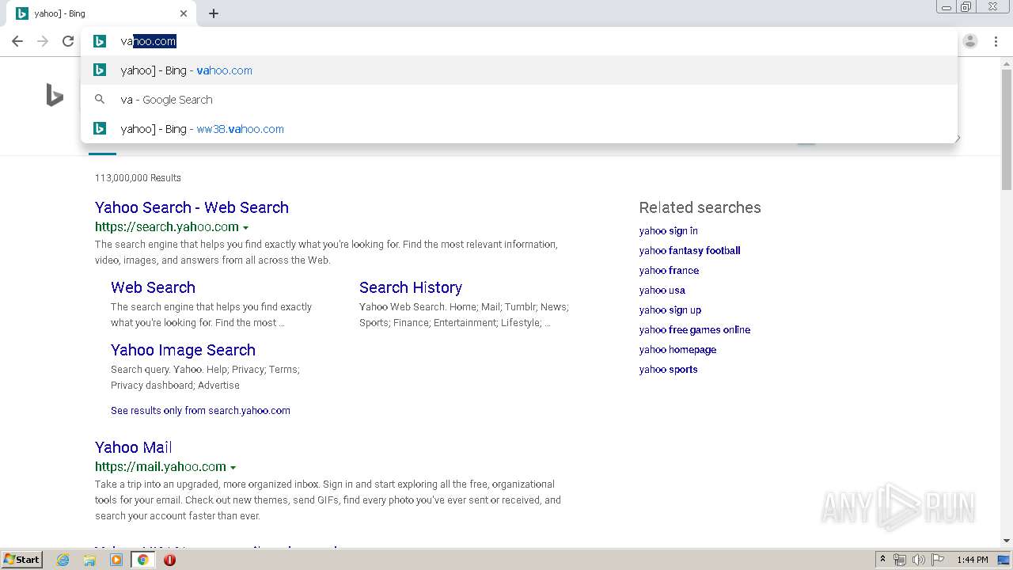Image resolution: width=1013 pixels, height=570 pixels.
Task: Click related search 'yahoo homepage'
Action: pyautogui.click(x=677, y=349)
